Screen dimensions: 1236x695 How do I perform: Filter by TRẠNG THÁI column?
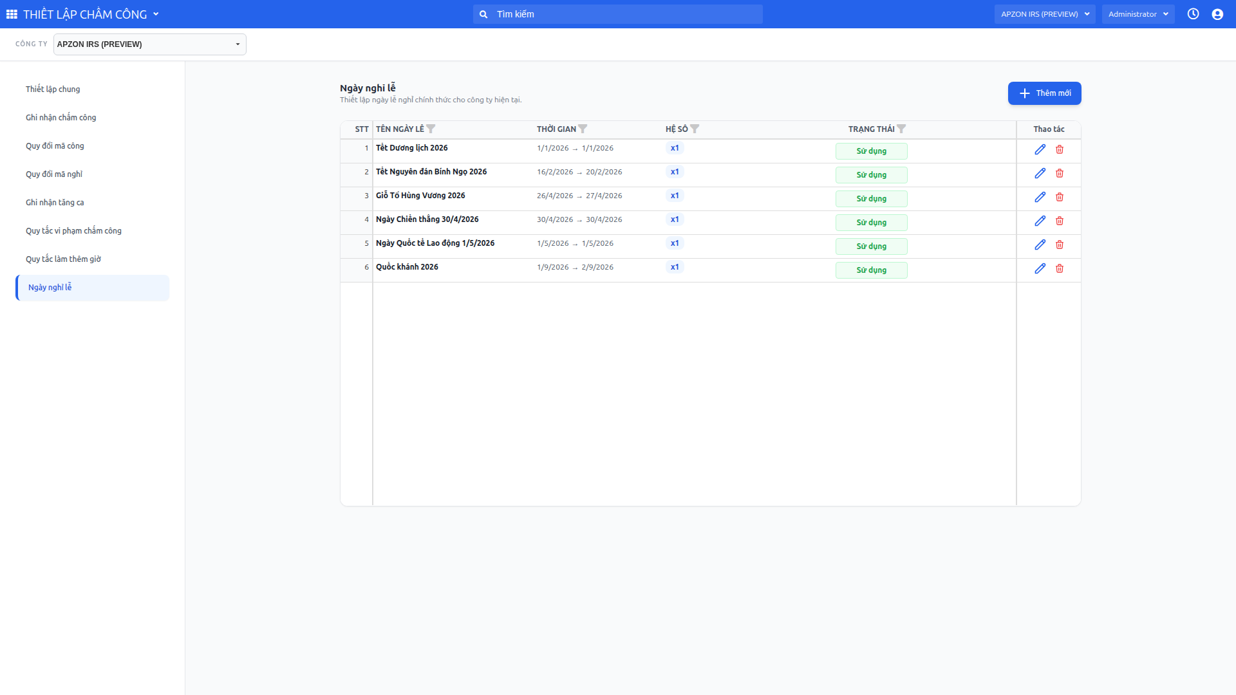[x=901, y=129]
